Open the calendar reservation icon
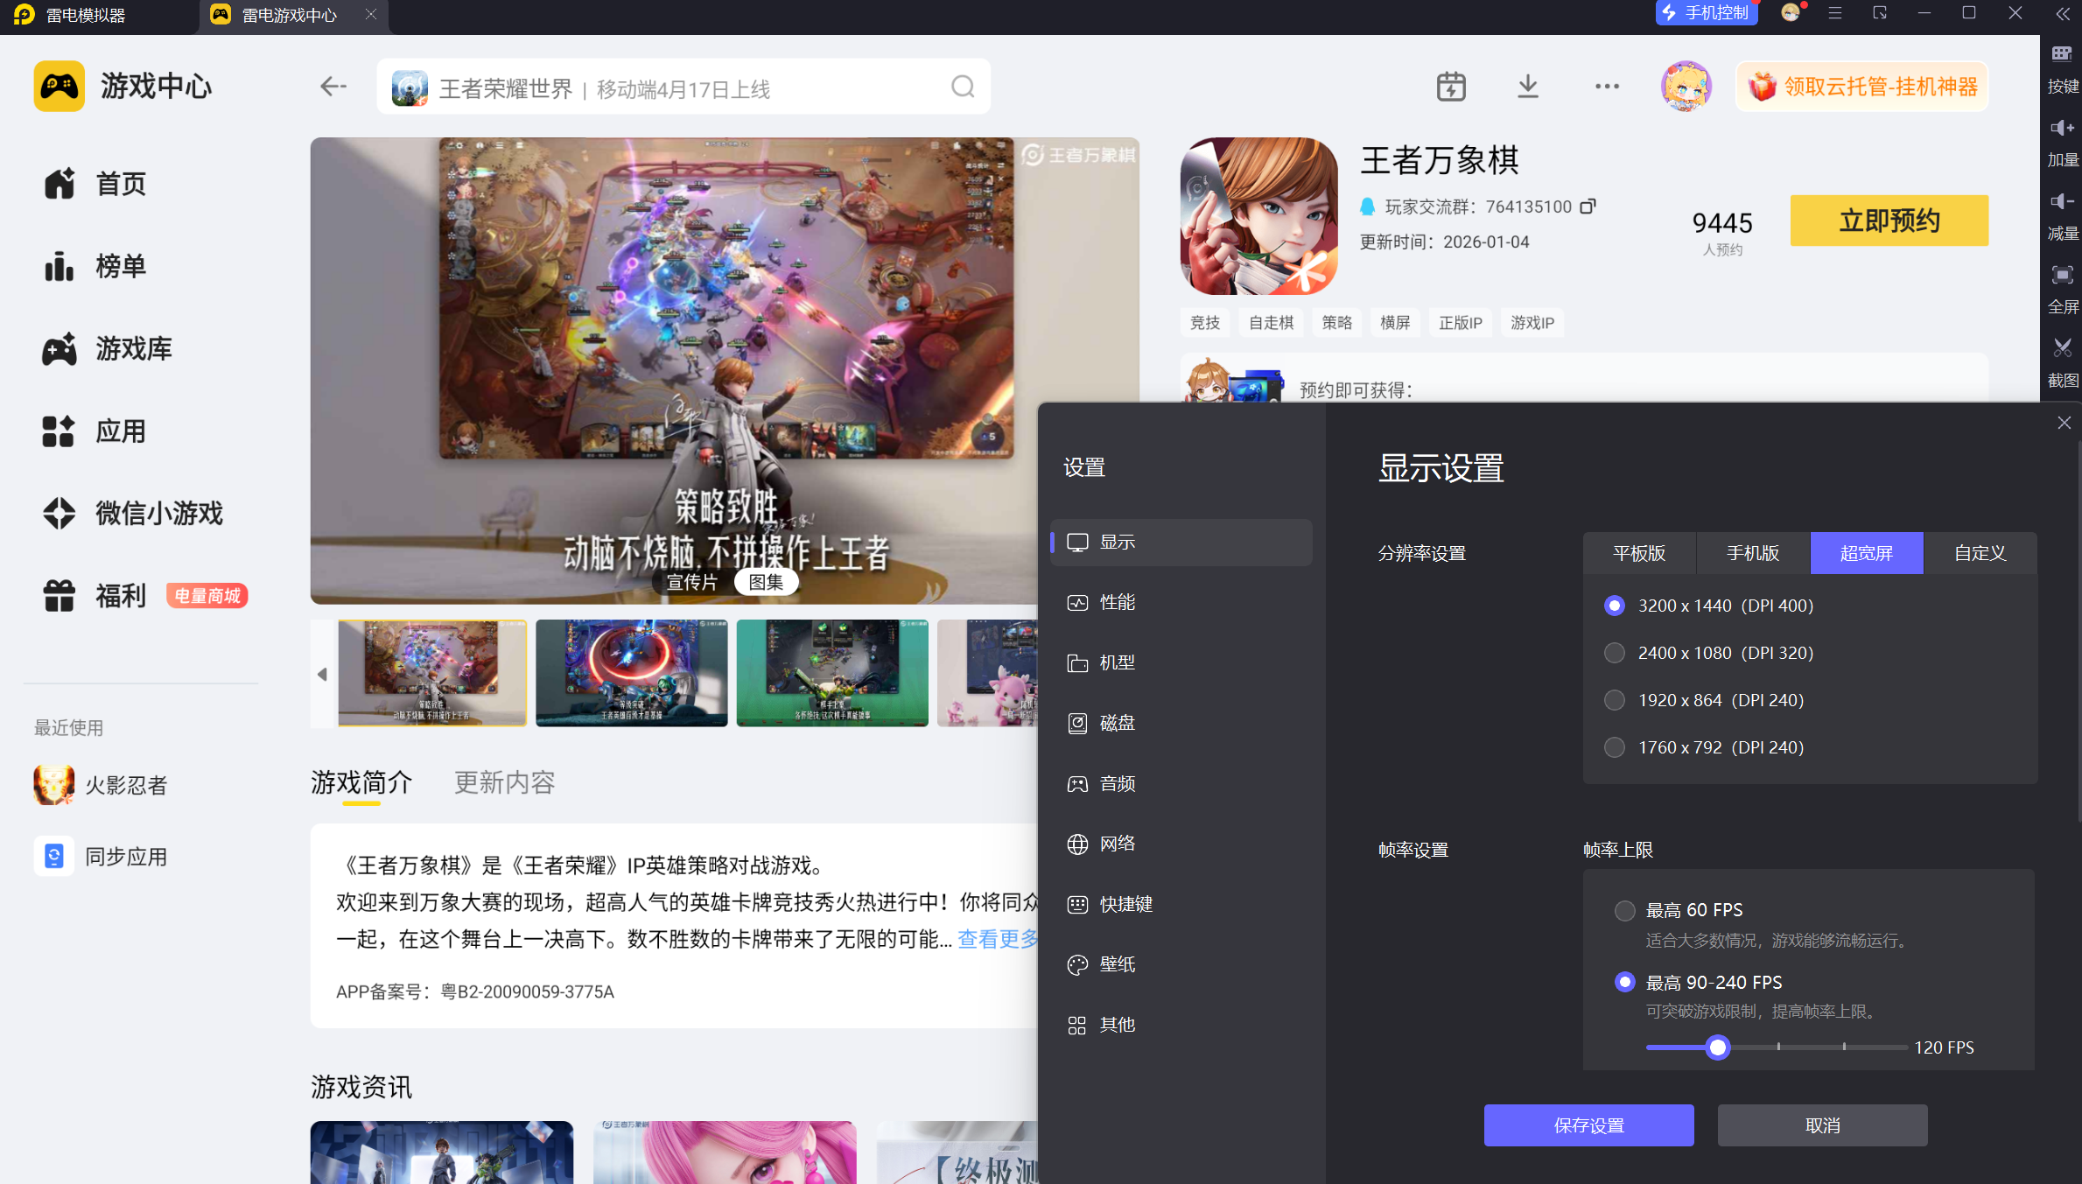 pos(1451,87)
